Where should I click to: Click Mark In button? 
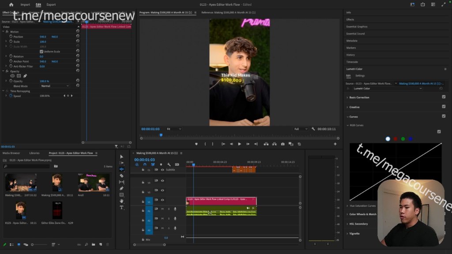(205, 144)
